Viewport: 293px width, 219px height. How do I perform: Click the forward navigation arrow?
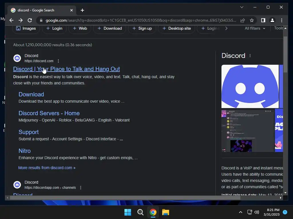coord(21,20)
